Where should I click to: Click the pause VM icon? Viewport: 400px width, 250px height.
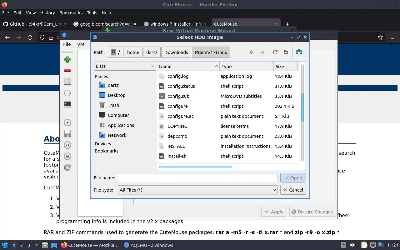(x=67, y=145)
